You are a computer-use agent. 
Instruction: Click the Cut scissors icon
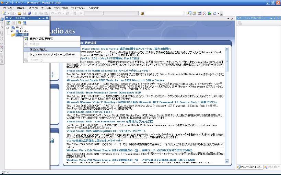(x=36, y=13)
